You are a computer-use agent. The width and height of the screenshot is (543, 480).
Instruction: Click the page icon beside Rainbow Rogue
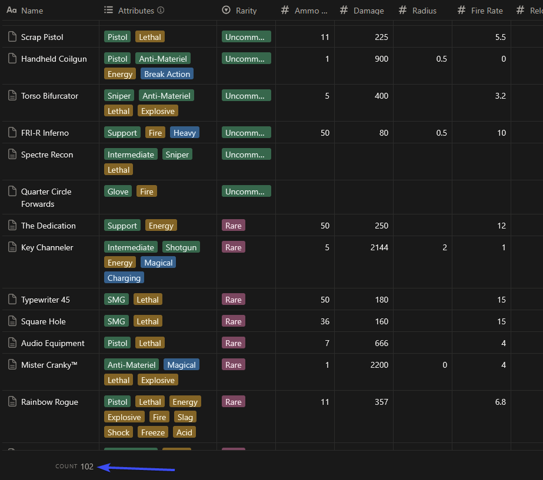[x=12, y=402]
